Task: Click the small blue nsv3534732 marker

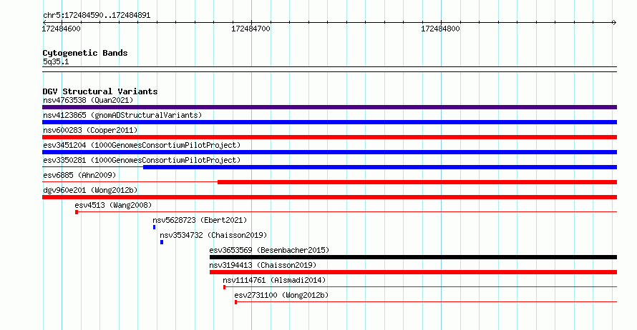Action: tap(162, 242)
